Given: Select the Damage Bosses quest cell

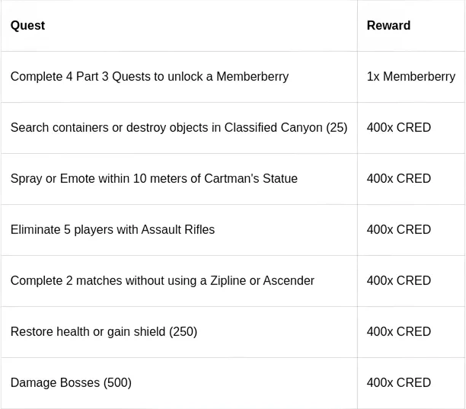Looking at the screenshot, I should point(71,383).
